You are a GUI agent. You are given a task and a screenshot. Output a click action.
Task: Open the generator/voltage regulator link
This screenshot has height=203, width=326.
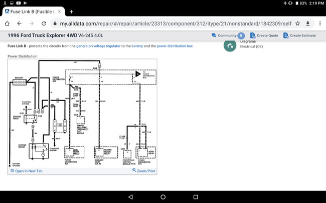pyautogui.click(x=98, y=46)
